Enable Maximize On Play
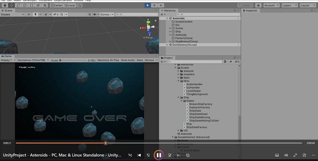This screenshot has width=318, height=161. [x=108, y=60]
